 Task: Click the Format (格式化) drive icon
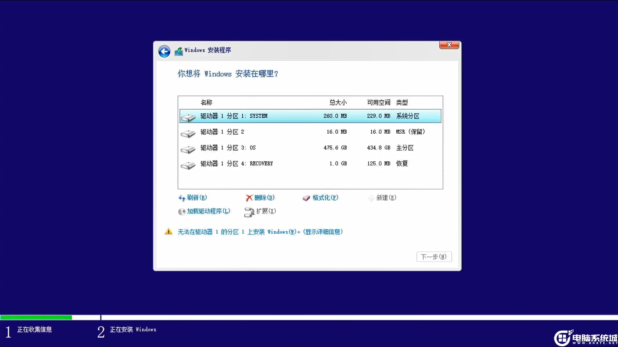306,198
